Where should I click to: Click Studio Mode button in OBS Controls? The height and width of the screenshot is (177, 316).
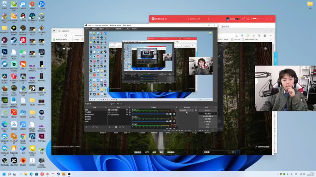pos(208,122)
